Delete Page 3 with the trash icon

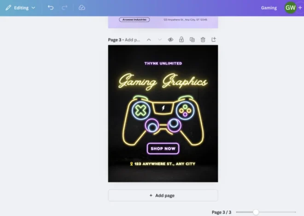click(x=203, y=40)
